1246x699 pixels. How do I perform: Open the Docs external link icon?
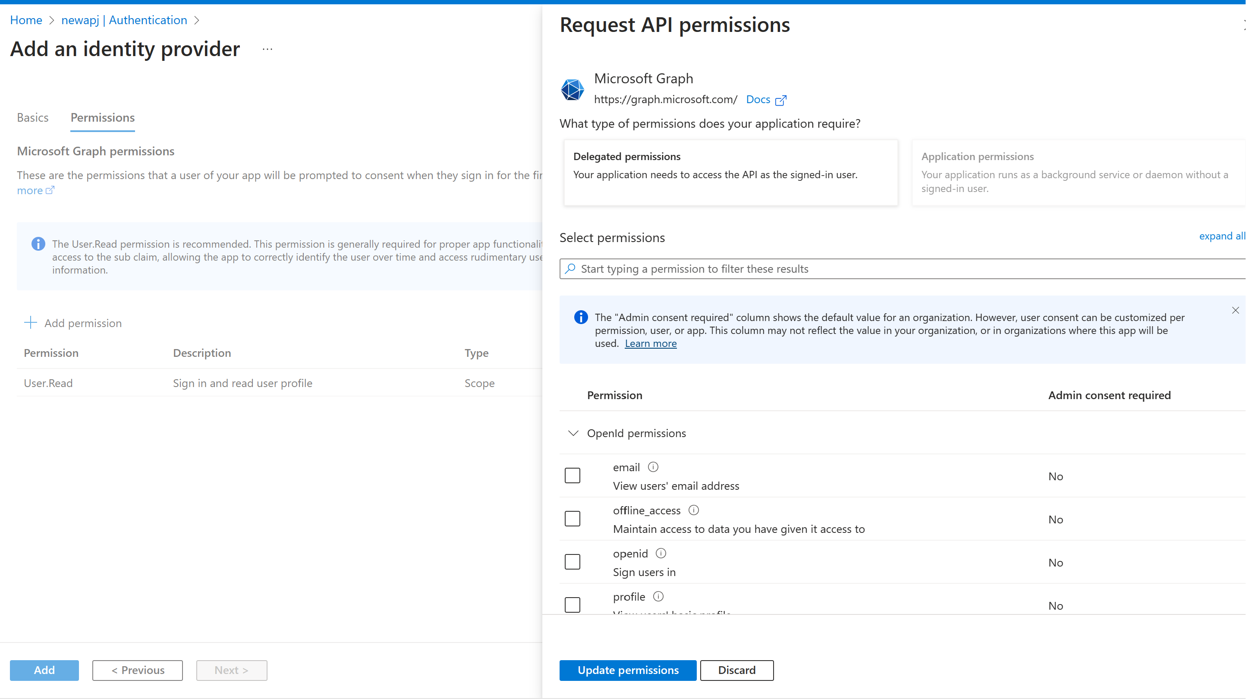coord(780,100)
